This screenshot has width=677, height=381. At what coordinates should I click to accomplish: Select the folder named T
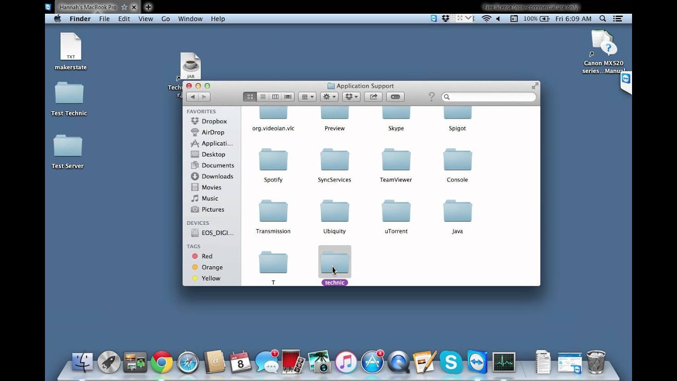[273, 262]
